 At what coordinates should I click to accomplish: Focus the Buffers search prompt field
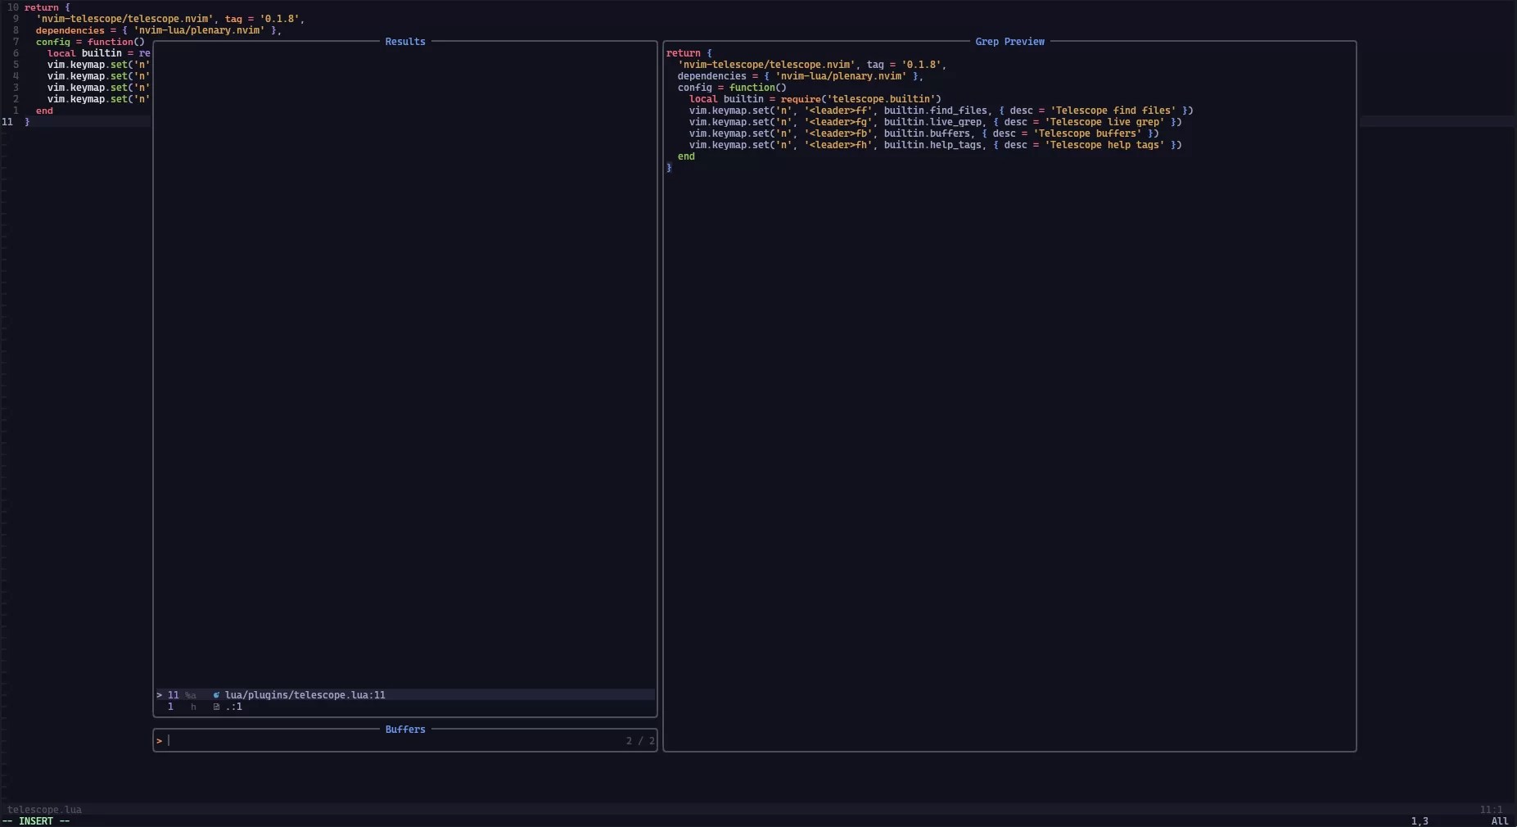[x=405, y=741]
